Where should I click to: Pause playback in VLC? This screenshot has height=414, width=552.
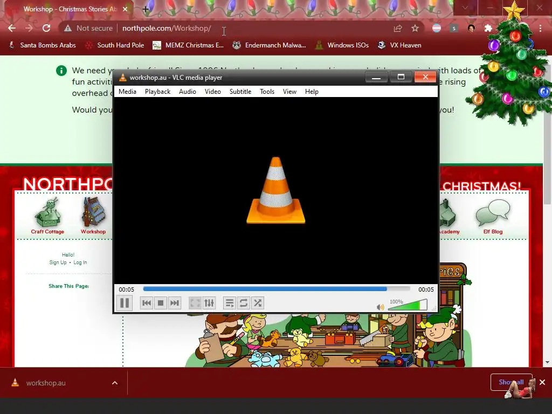coord(125,303)
